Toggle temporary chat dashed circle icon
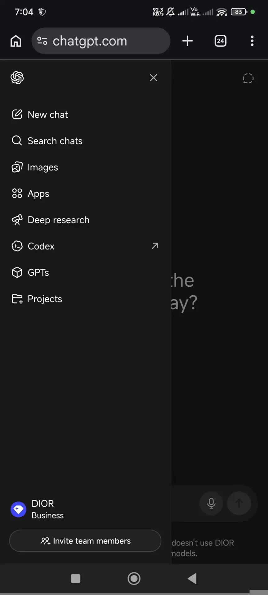 248,78
